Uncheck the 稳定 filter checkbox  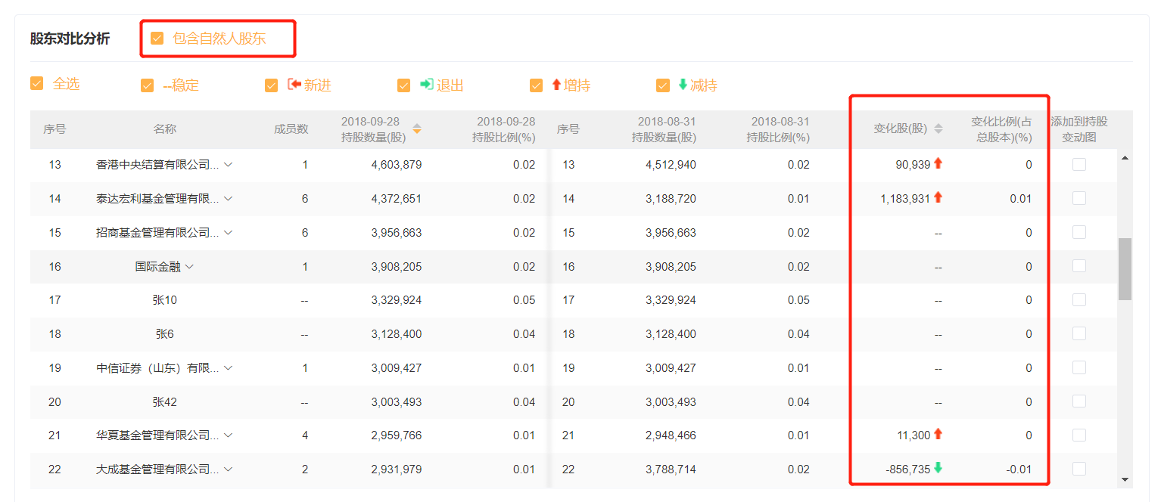click(x=147, y=85)
